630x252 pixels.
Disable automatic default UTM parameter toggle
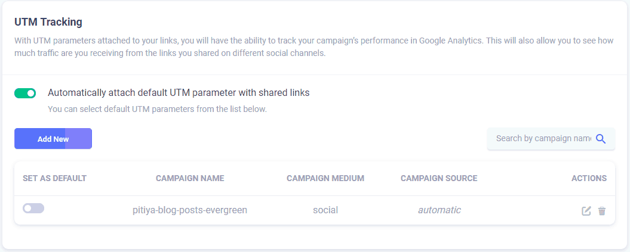25,93
